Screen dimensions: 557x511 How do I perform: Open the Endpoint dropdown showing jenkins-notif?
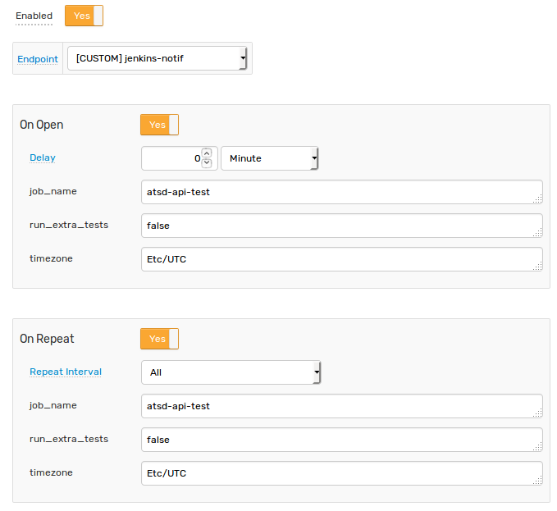click(x=157, y=58)
